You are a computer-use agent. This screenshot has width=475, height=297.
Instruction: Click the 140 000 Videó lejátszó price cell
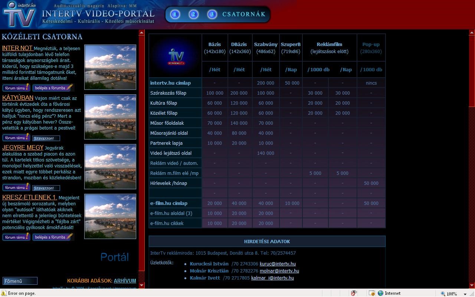click(x=266, y=153)
